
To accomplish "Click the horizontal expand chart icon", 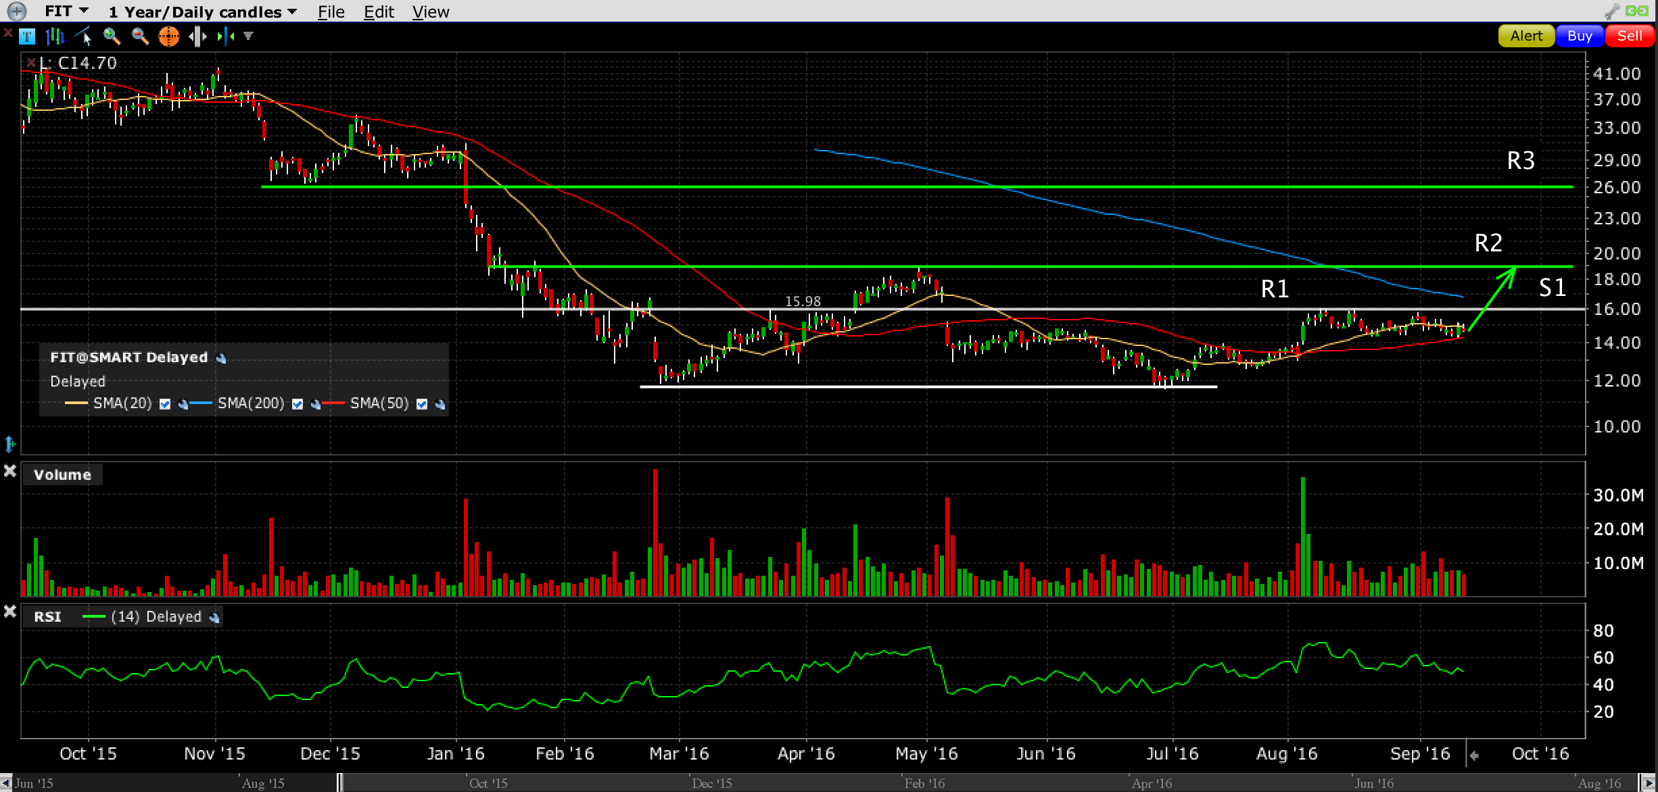I will 197,36.
